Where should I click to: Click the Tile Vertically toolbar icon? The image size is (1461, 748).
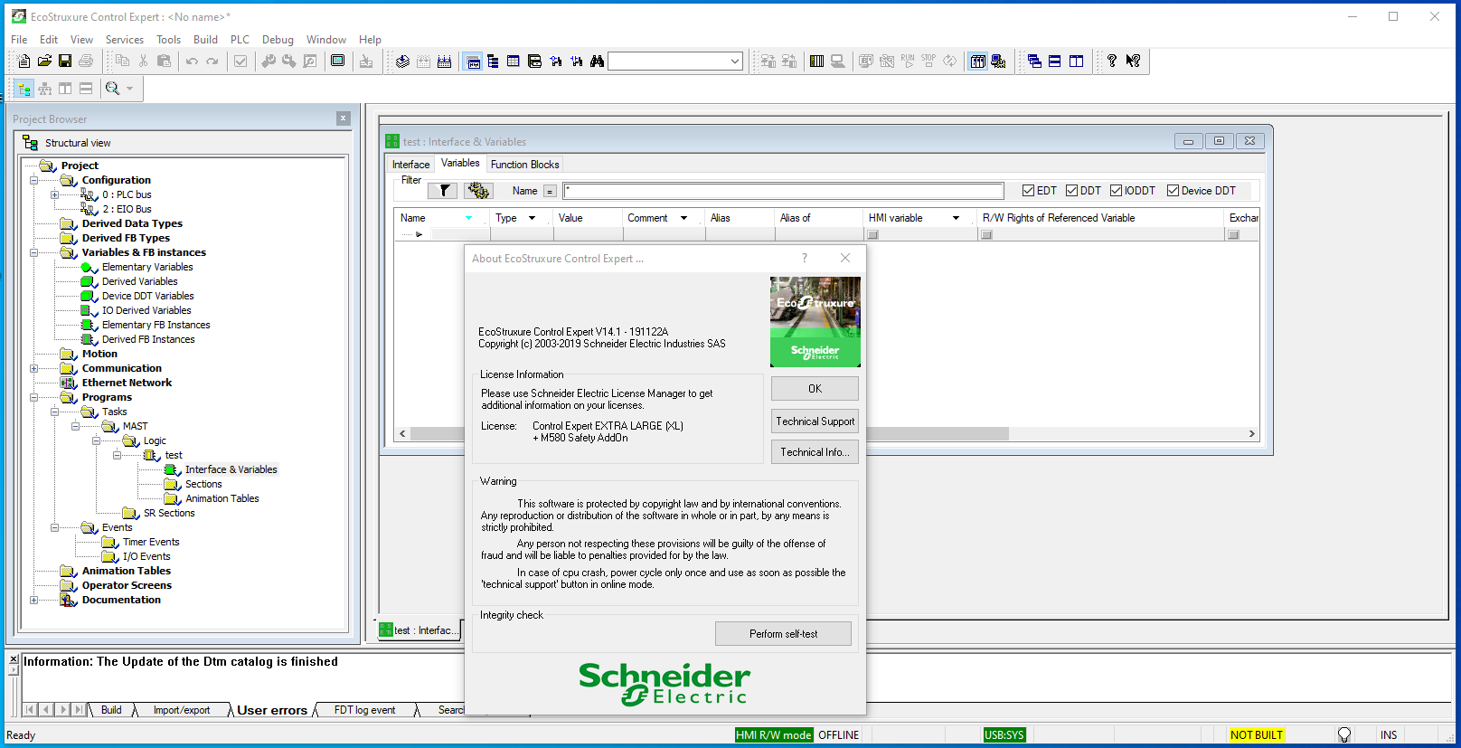pyautogui.click(x=1076, y=61)
